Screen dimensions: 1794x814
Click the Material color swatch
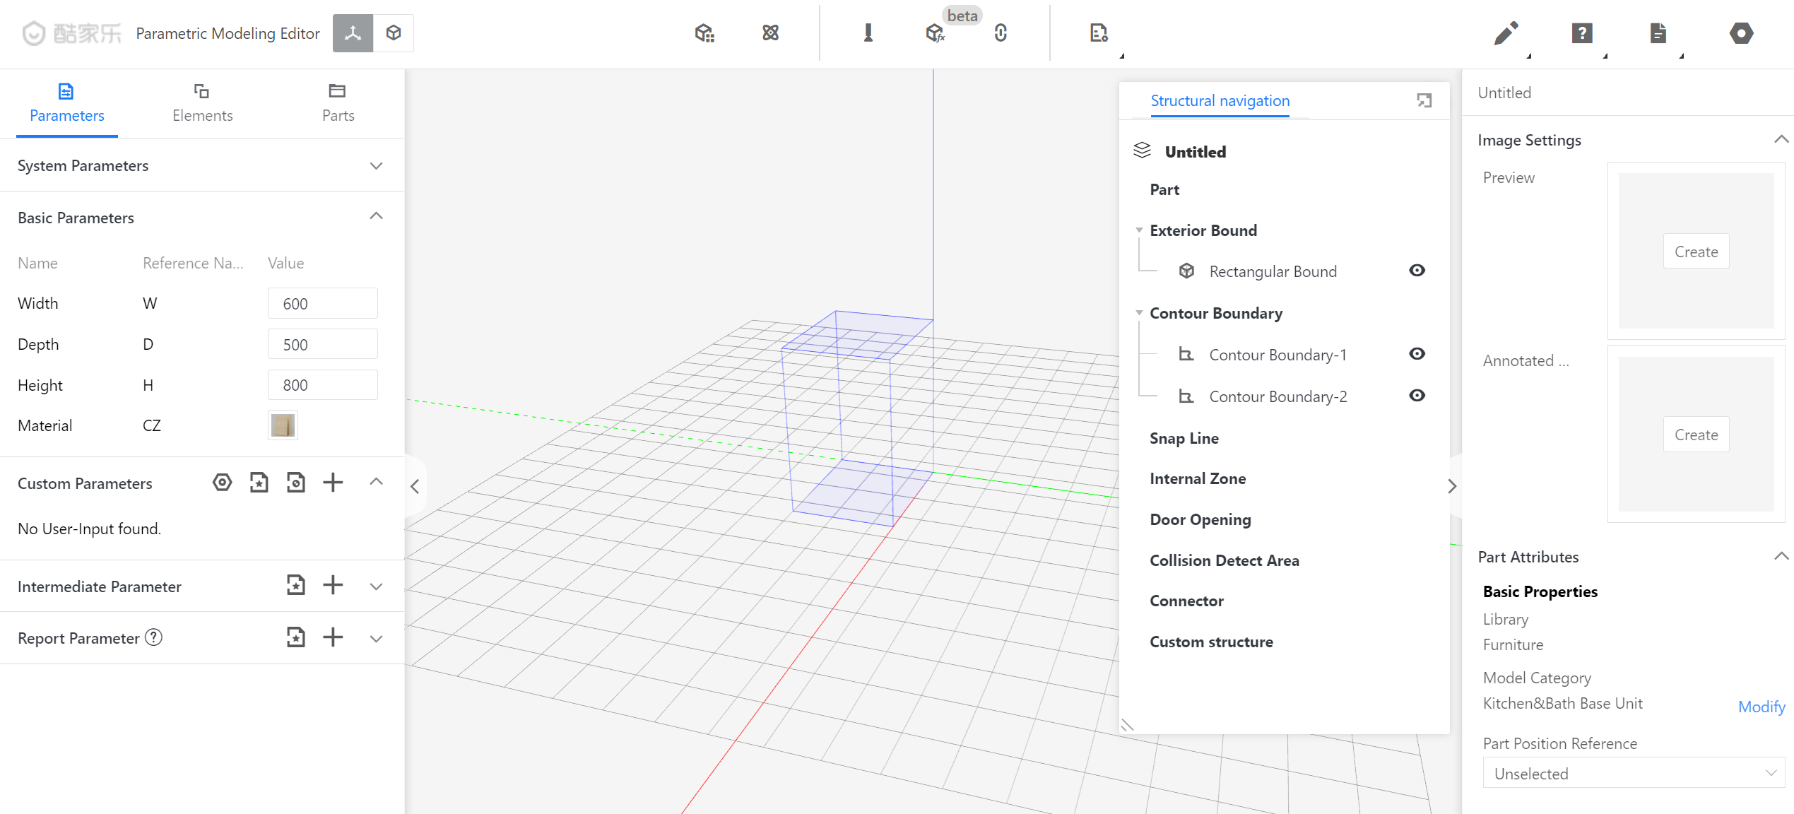(x=283, y=425)
